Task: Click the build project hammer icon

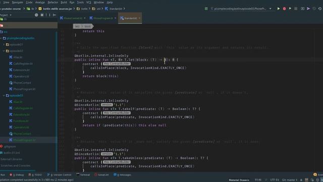Action: pyautogui.click(x=206, y=9)
